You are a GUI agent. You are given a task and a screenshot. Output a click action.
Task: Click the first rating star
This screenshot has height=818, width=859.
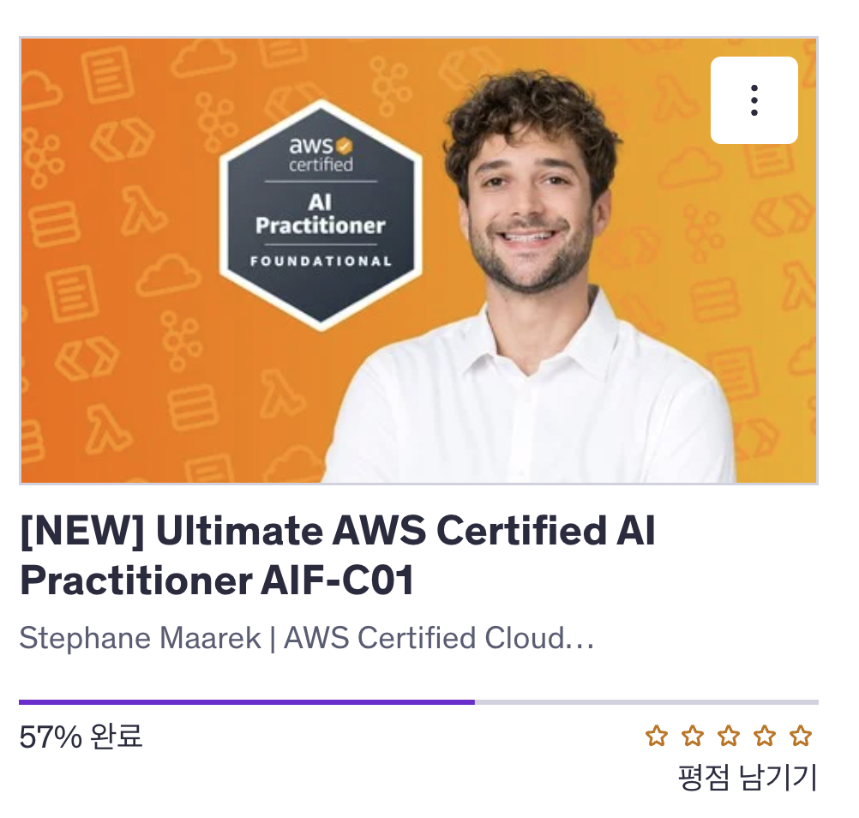click(x=657, y=736)
